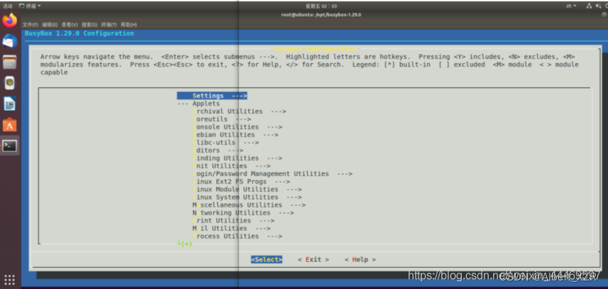Open the zh input language dropdown

point(571,6)
